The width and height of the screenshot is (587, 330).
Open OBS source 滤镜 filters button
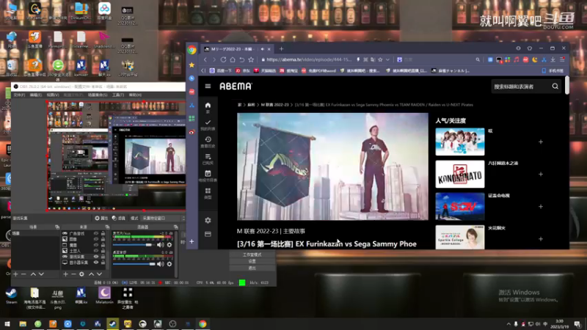119,218
